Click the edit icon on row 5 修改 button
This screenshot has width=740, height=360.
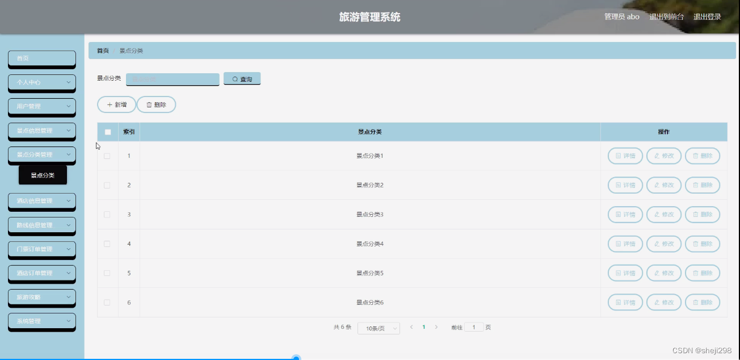pyautogui.click(x=657, y=273)
